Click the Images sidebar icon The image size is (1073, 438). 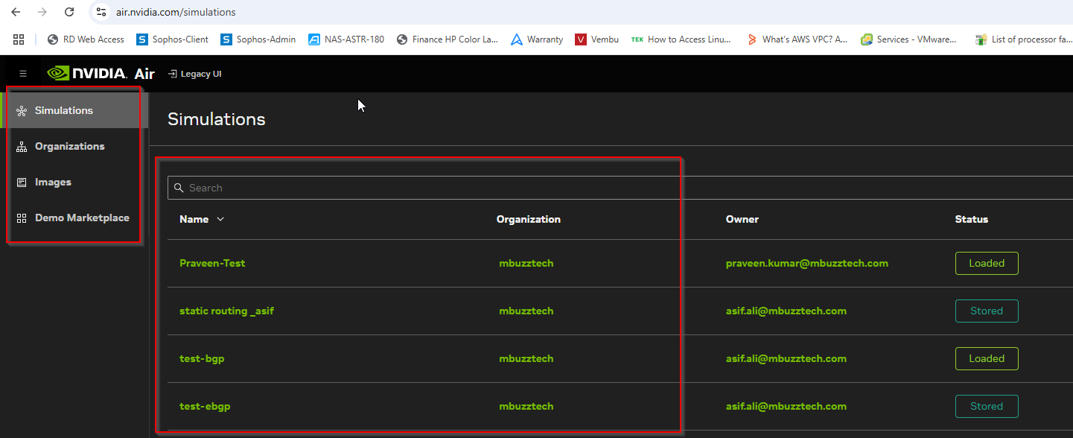coord(22,182)
